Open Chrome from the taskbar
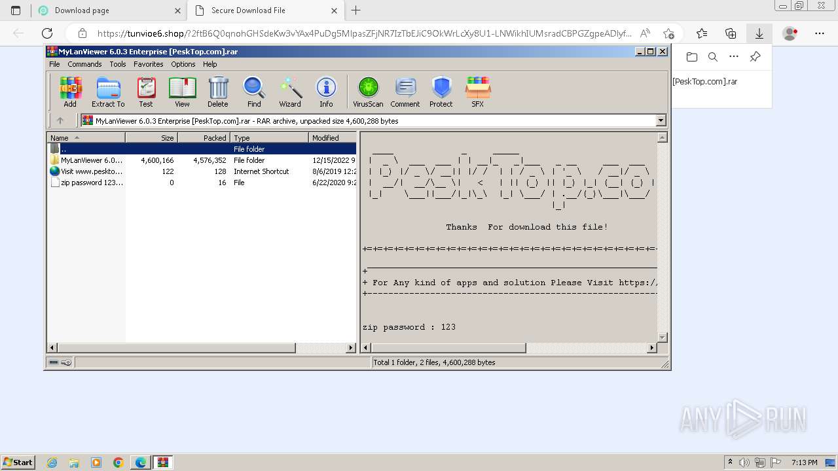The width and height of the screenshot is (838, 471). tap(118, 462)
